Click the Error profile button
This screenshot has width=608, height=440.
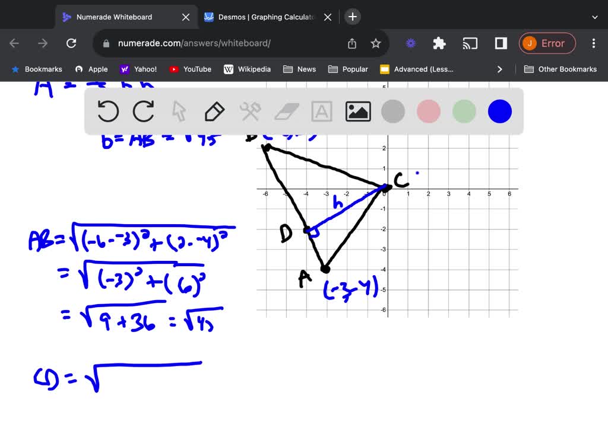(x=547, y=43)
